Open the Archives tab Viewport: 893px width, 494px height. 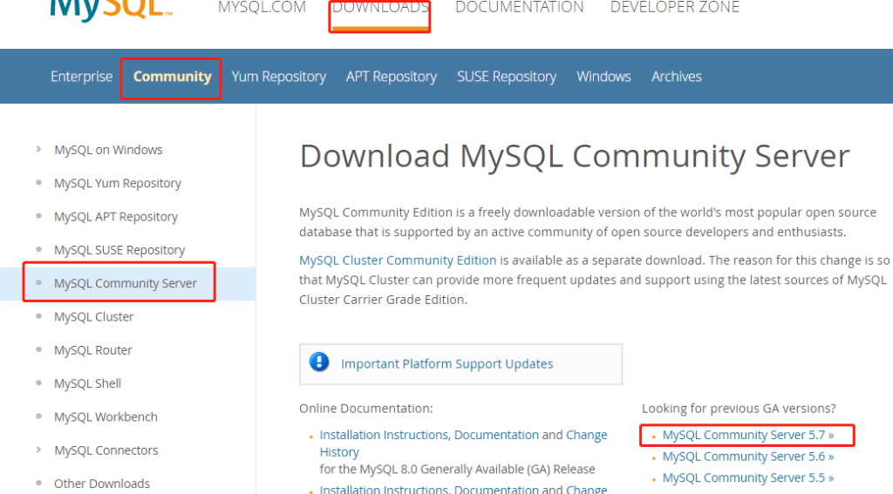pyautogui.click(x=677, y=77)
